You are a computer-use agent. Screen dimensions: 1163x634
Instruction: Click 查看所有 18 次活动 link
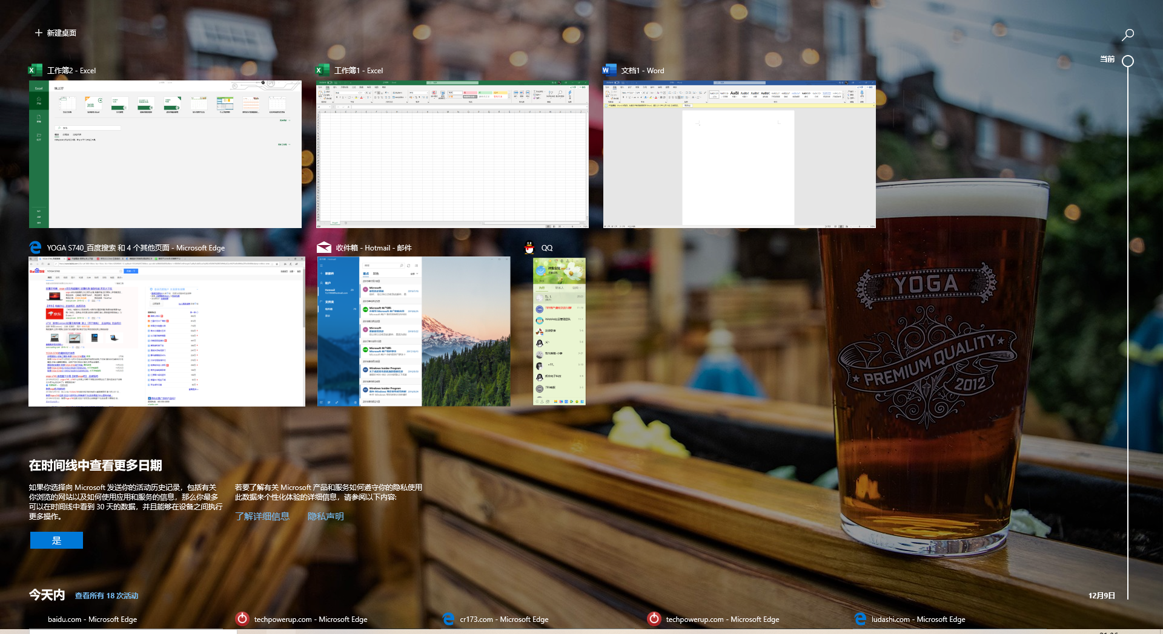tap(107, 596)
